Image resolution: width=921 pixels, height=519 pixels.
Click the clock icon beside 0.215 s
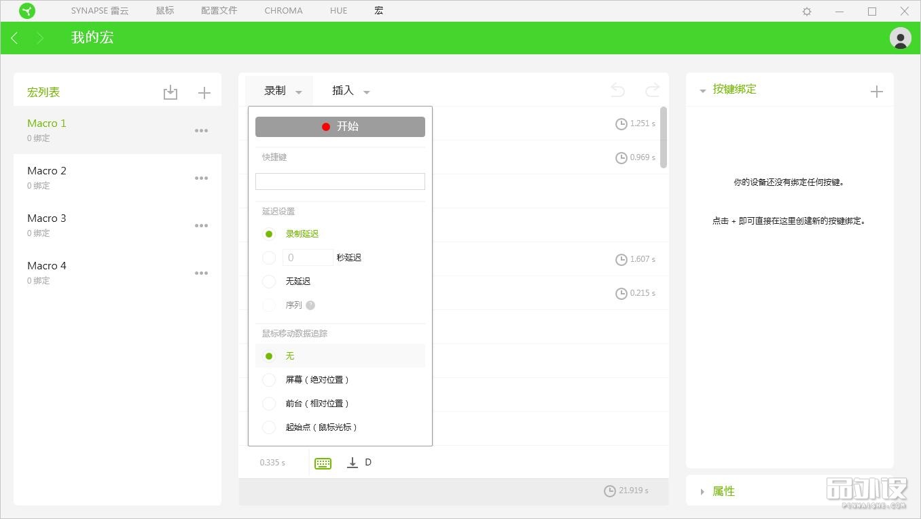[x=621, y=293]
